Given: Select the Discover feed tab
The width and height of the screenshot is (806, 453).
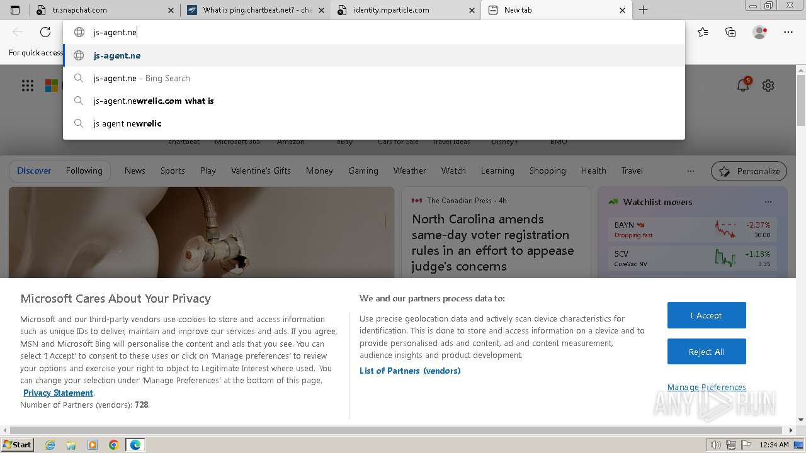Looking at the screenshot, I should [x=34, y=171].
